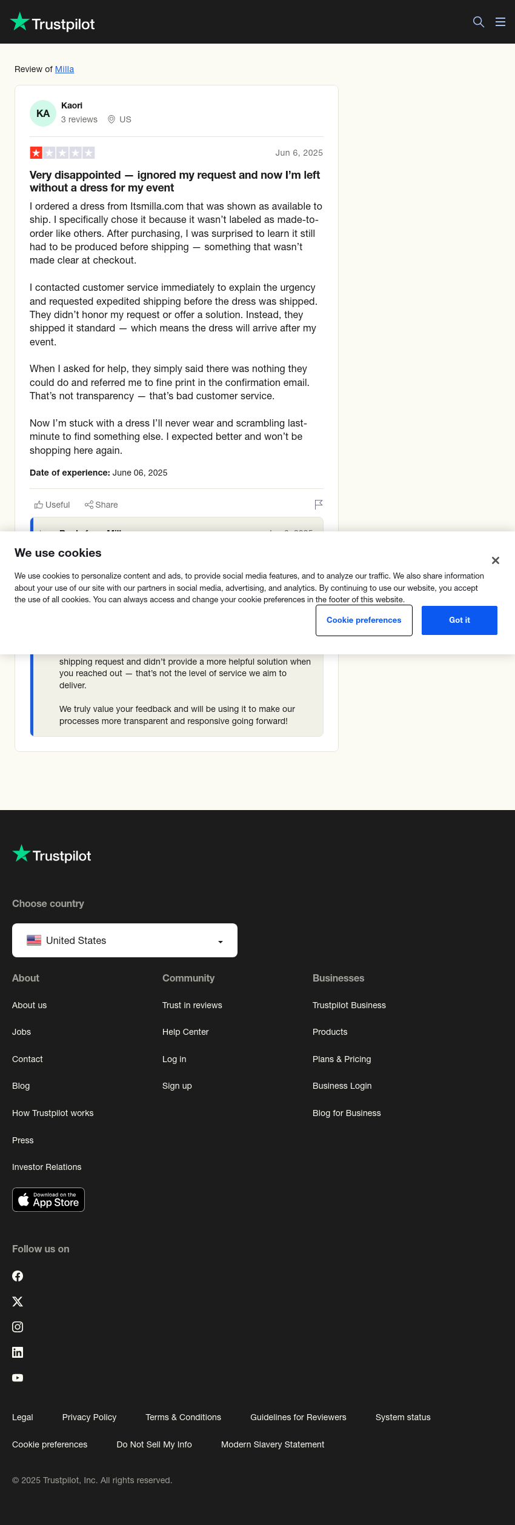Accept cookies with Got it
Screen dimensions: 515x1525
459,620
